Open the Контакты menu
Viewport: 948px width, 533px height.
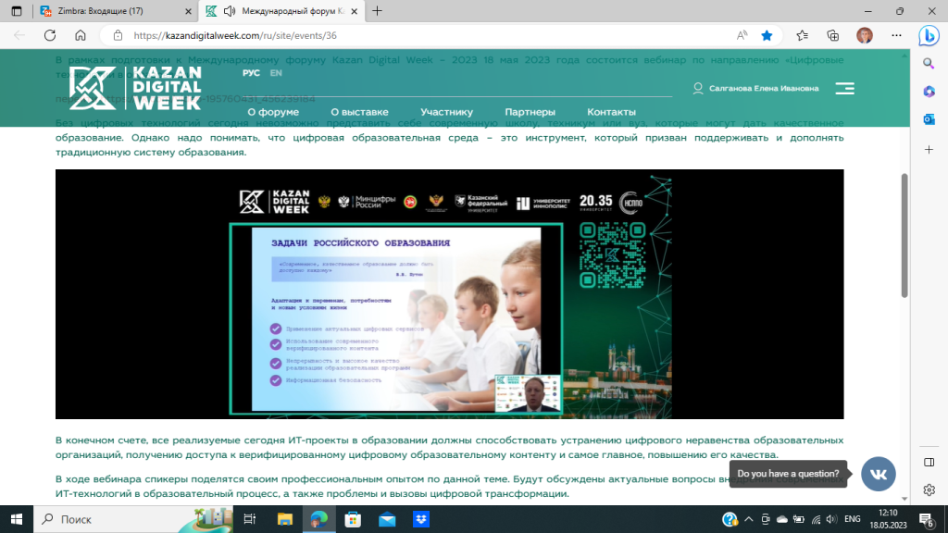click(611, 112)
